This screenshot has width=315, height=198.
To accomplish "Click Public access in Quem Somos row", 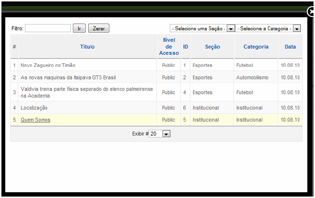I will 169,120.
